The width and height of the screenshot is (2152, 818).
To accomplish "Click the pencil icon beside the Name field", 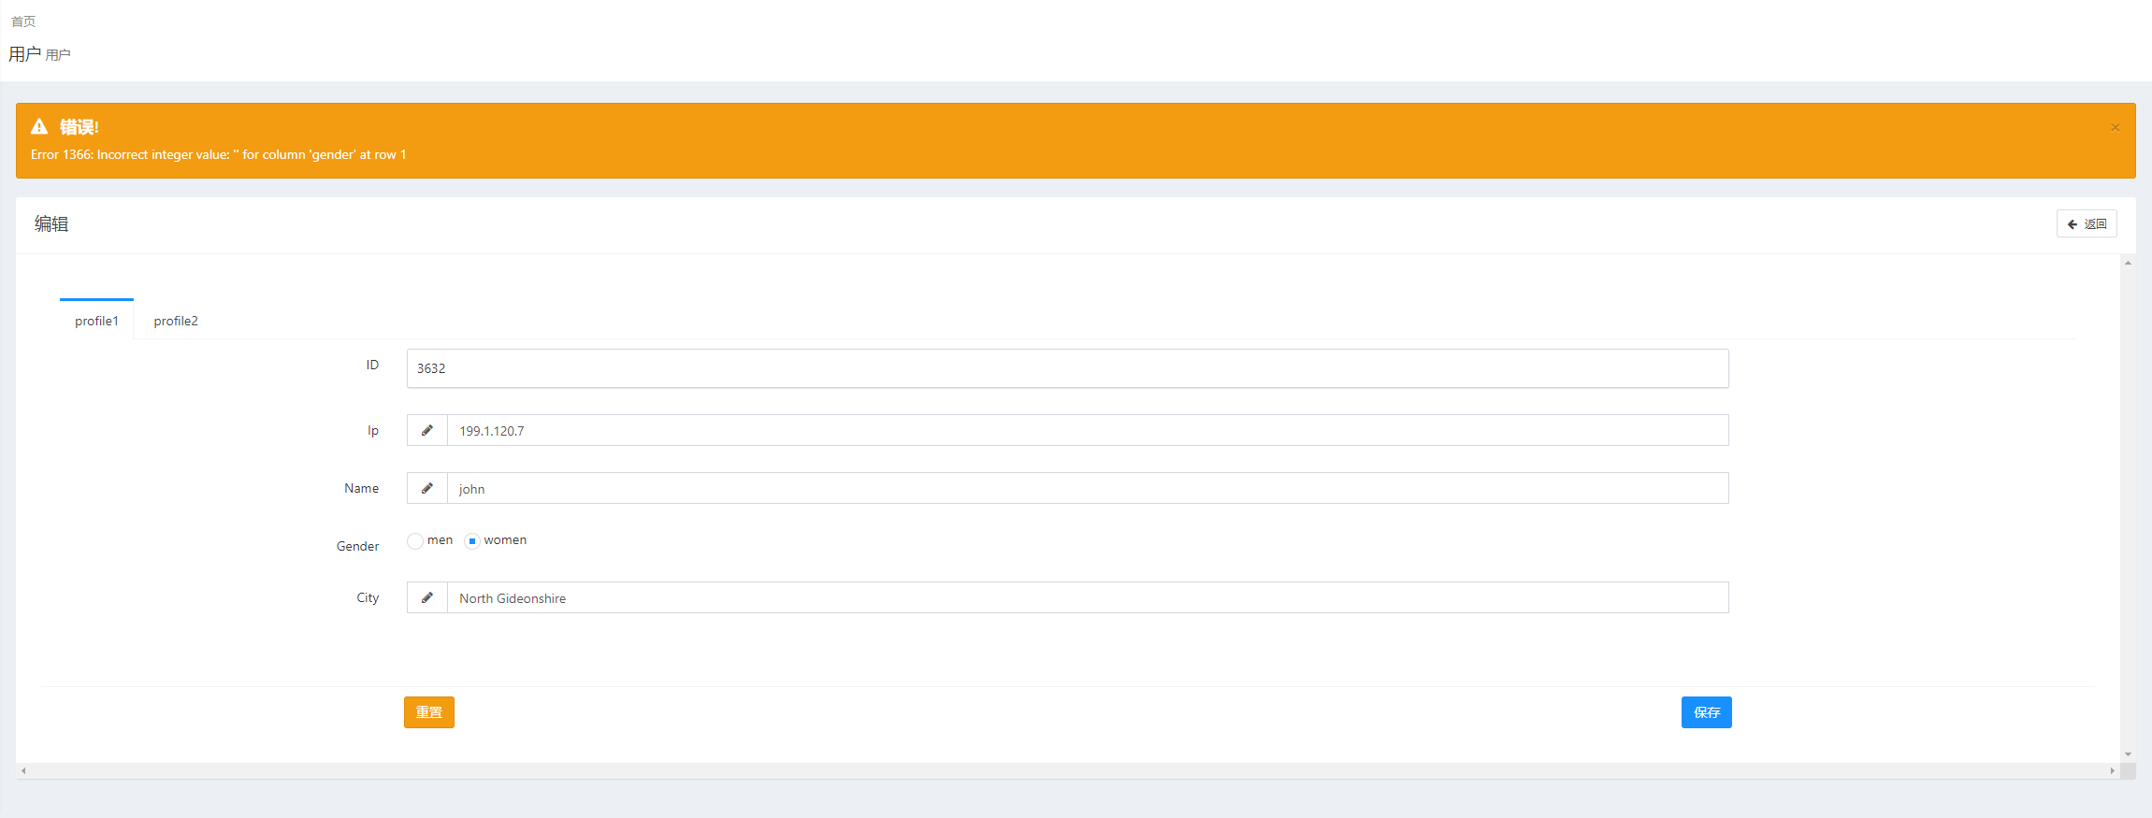I will point(427,488).
